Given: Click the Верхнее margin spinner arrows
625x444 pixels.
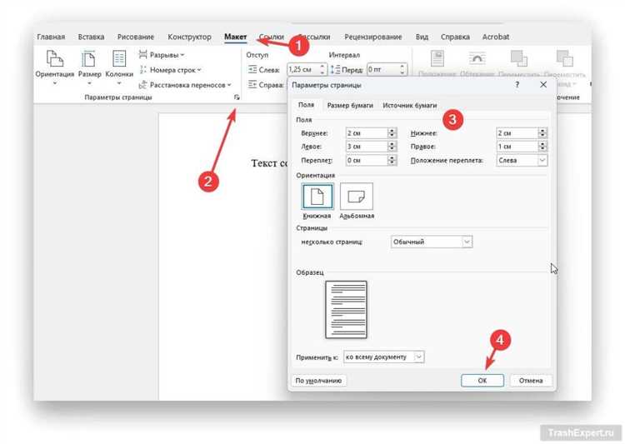Looking at the screenshot, I should point(392,133).
